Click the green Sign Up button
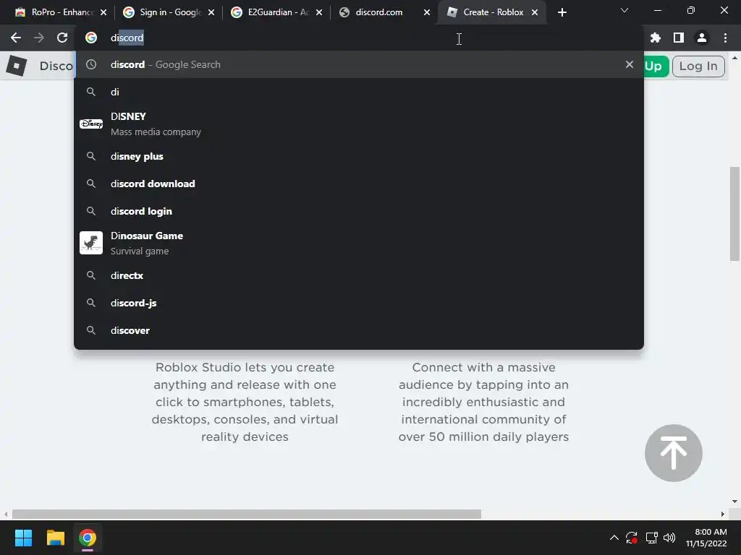Screen dimensions: 741x555 [x=656, y=66]
